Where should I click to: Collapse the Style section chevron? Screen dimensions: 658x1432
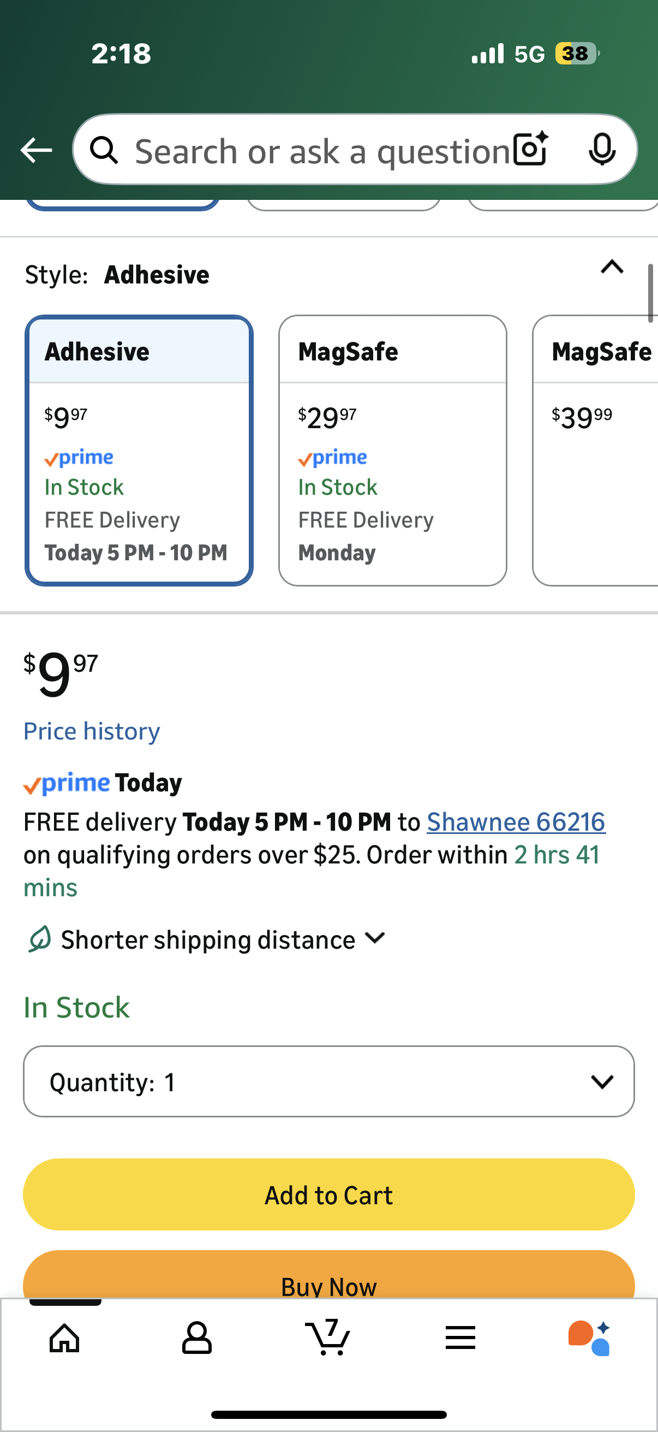612,268
